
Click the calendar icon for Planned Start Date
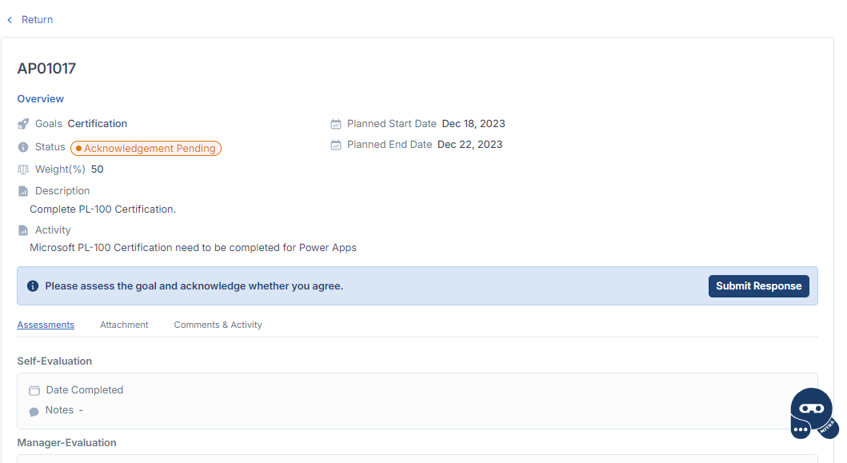click(x=336, y=124)
